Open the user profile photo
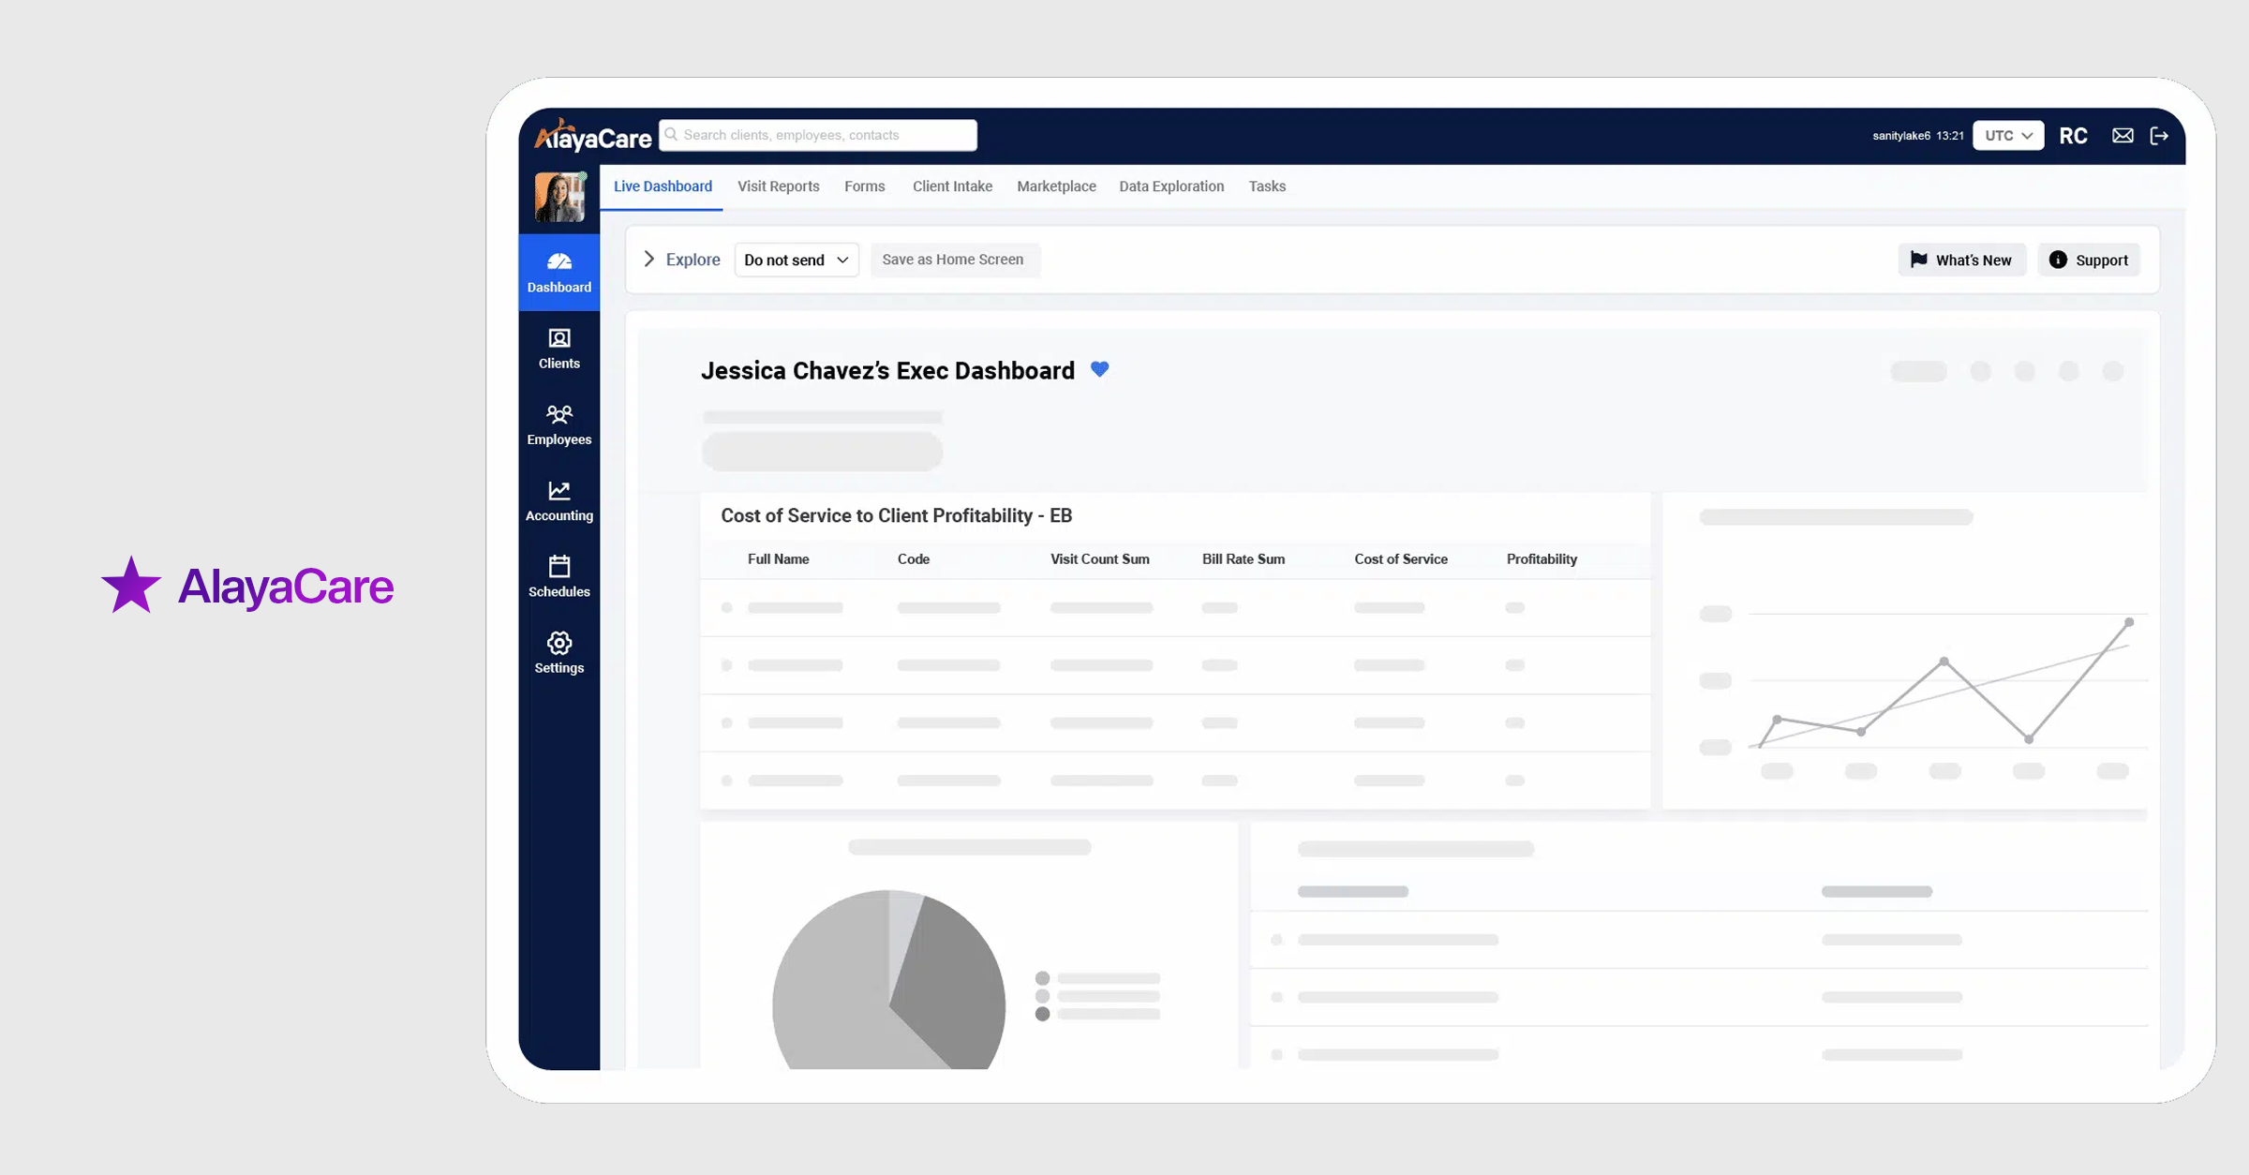This screenshot has width=2249, height=1175. 559,197
